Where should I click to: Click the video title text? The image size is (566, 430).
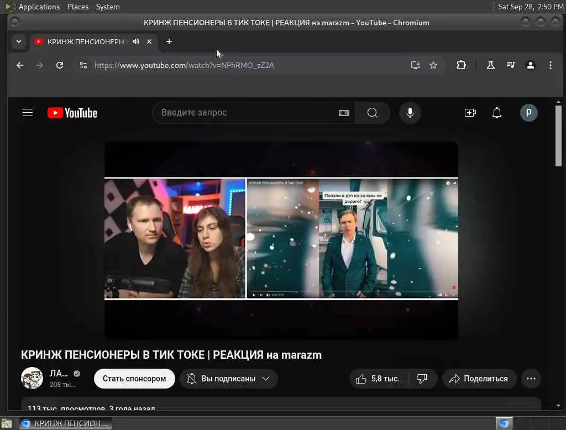point(171,355)
